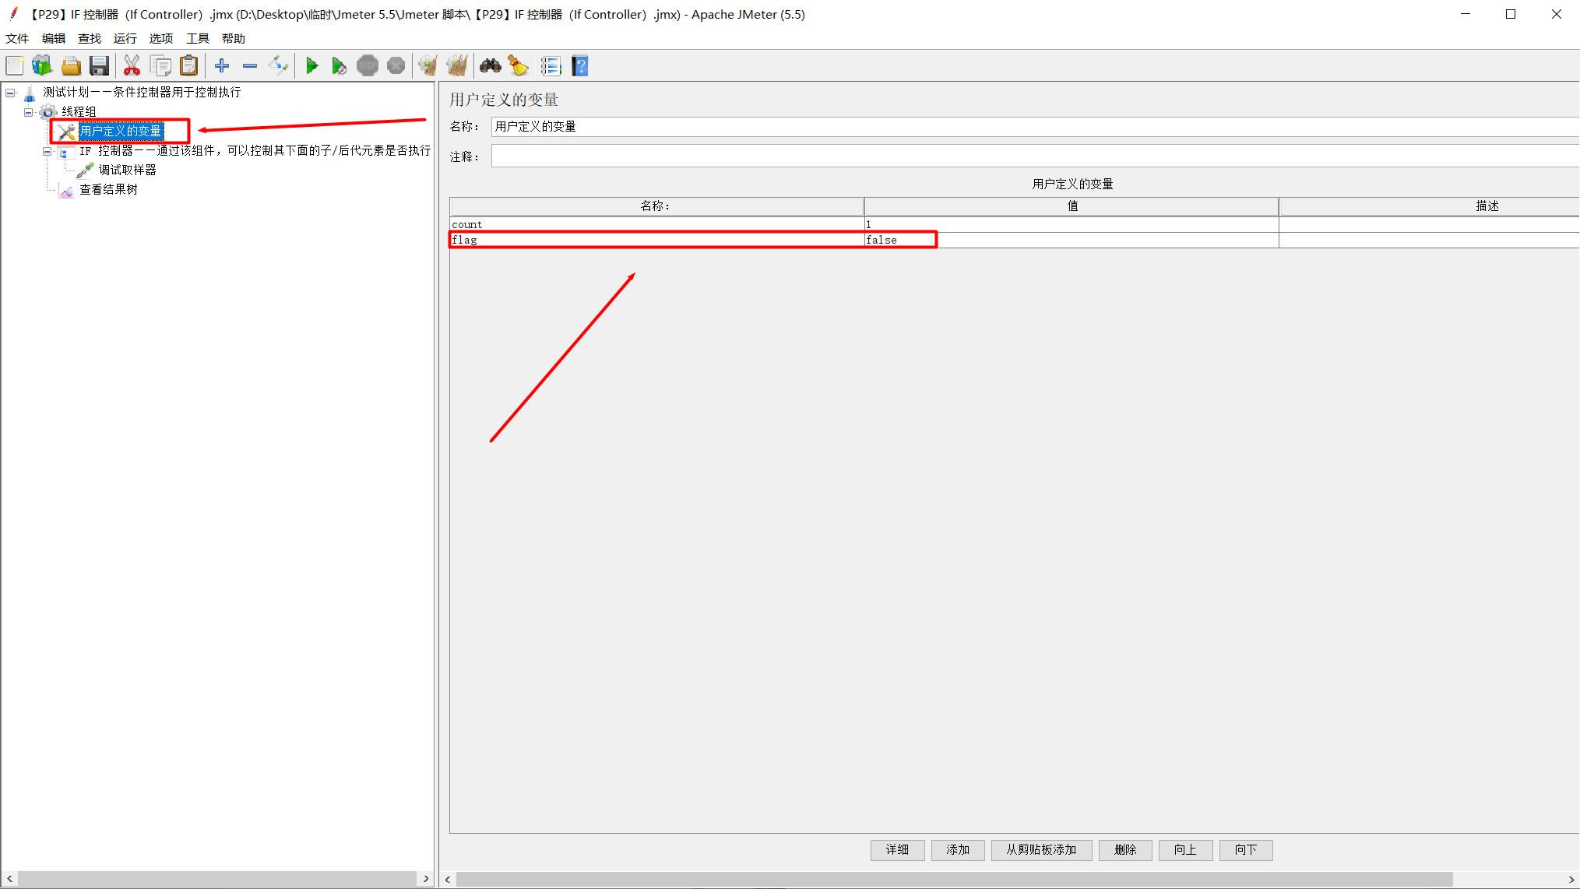Open the 运行 menu

point(124,38)
